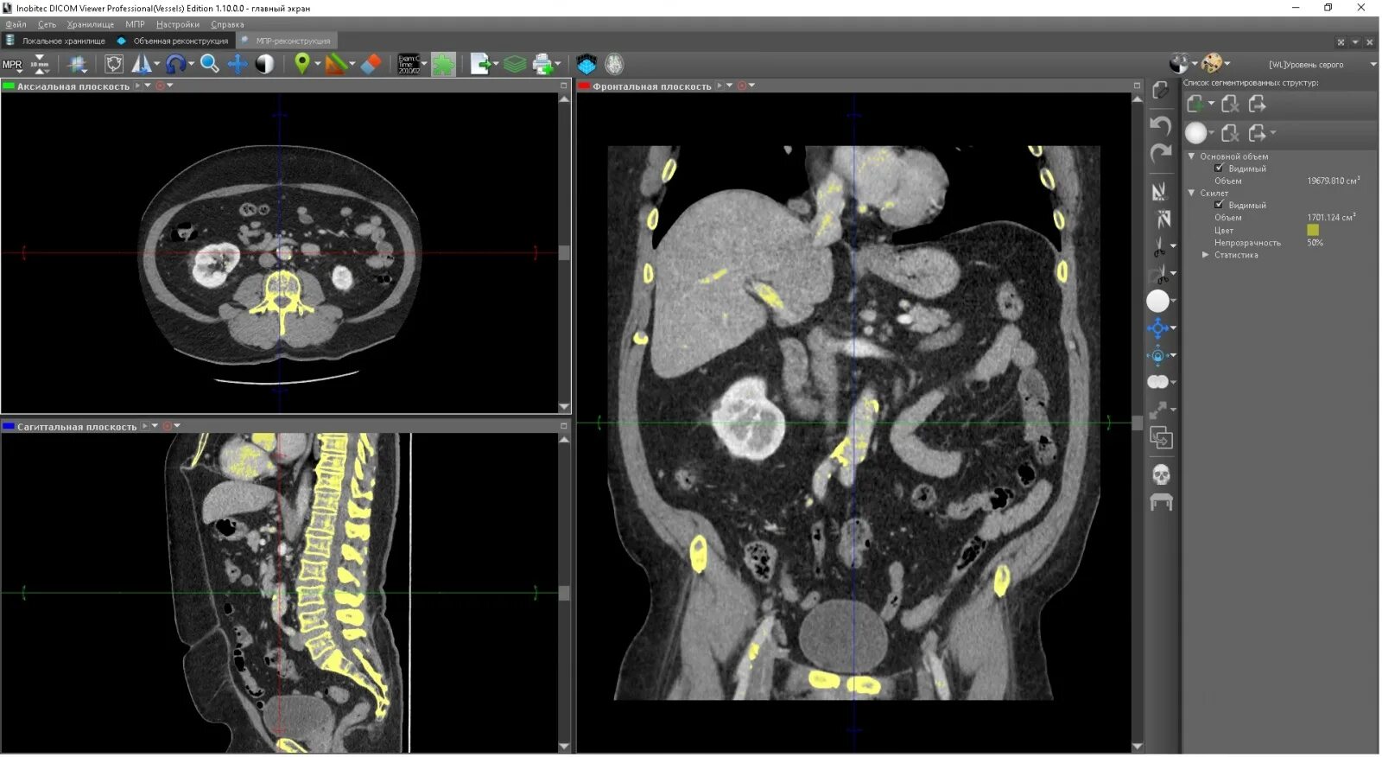Click the green puzzle piece icon

click(443, 64)
